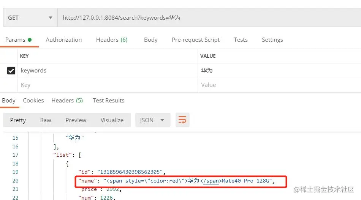The image size is (361, 200).
Task: Click the 华为 value cell
Action: (279, 71)
